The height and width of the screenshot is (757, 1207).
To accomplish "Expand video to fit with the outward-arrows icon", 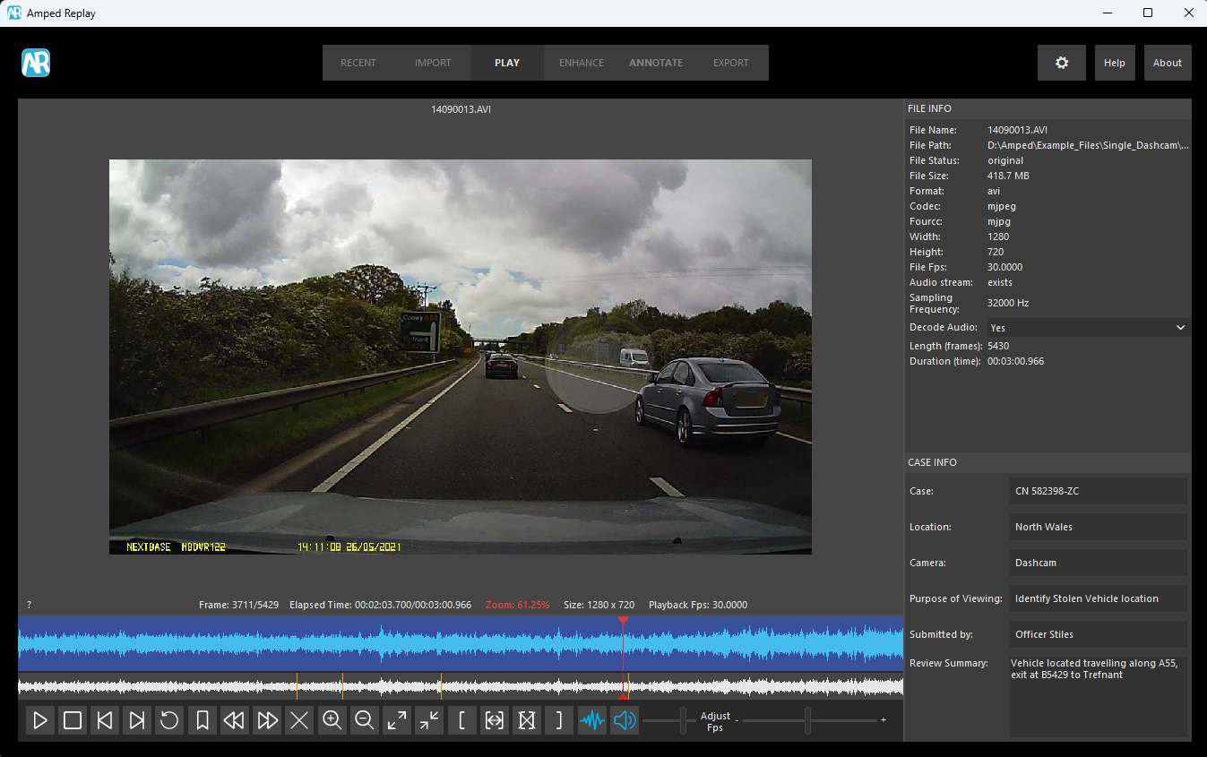I will (397, 720).
